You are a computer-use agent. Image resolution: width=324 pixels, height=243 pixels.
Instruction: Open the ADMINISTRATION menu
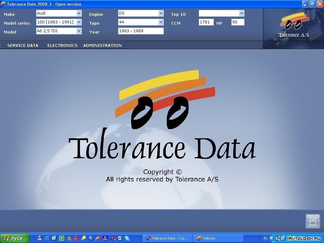click(103, 45)
